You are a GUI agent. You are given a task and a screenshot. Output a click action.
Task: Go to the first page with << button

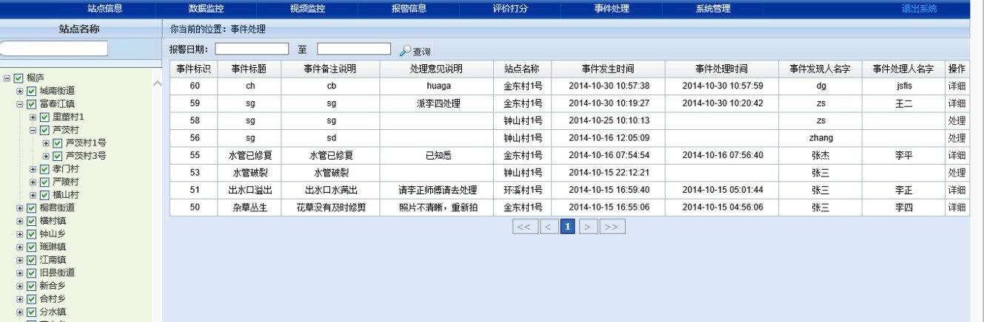pos(524,225)
